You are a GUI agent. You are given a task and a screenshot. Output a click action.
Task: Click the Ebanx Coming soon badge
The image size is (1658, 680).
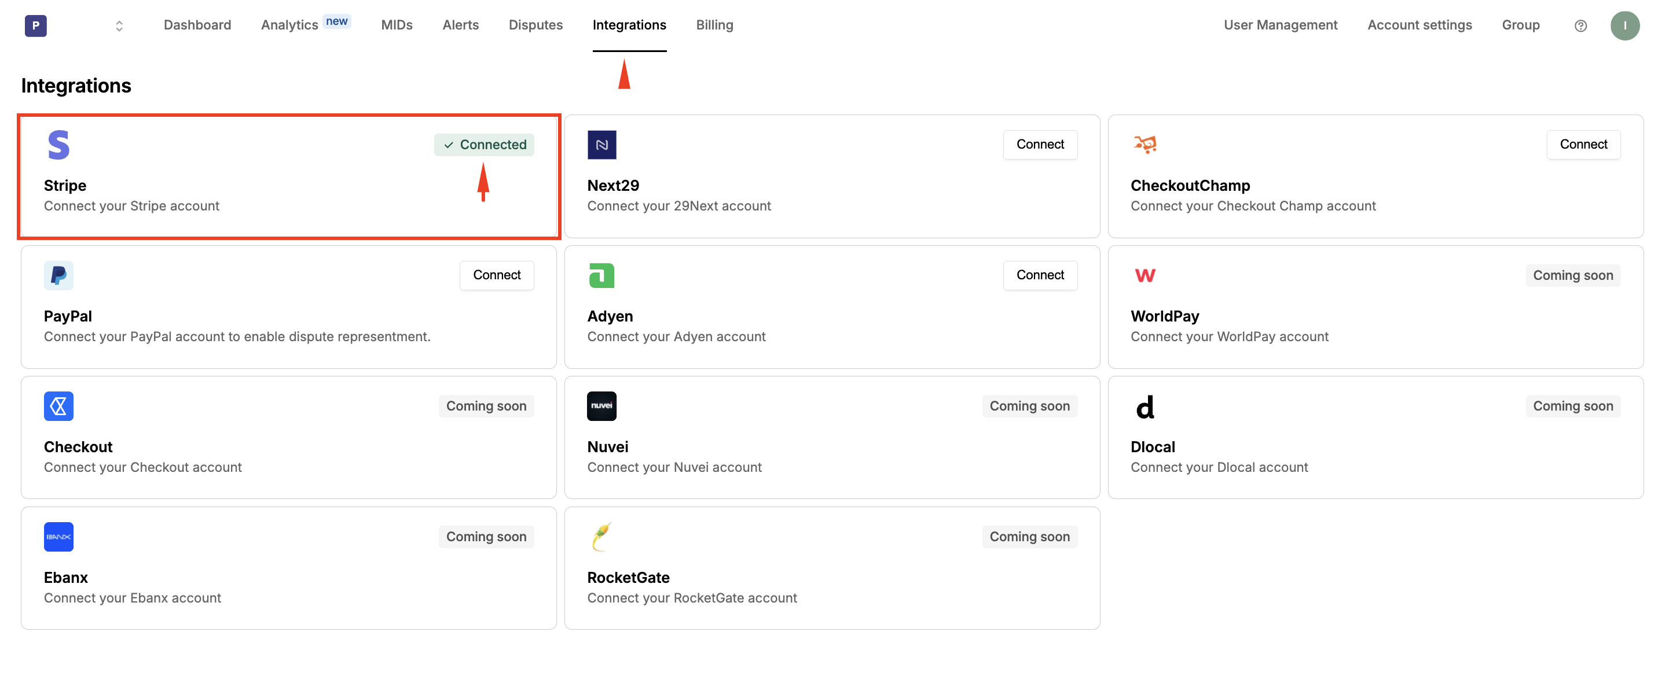click(486, 536)
